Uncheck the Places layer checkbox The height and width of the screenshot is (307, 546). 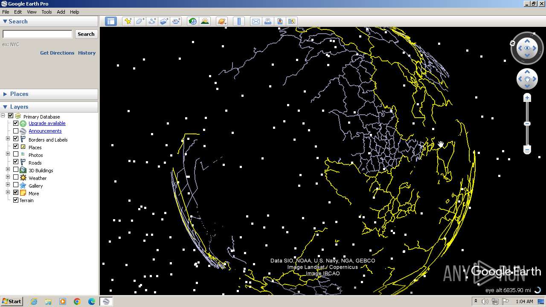16,146
